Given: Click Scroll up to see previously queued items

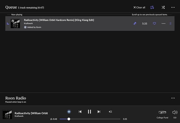Looking at the screenshot, I should [x=149, y=15].
